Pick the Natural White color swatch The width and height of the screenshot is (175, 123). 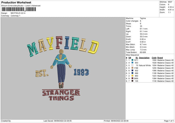[132, 65]
